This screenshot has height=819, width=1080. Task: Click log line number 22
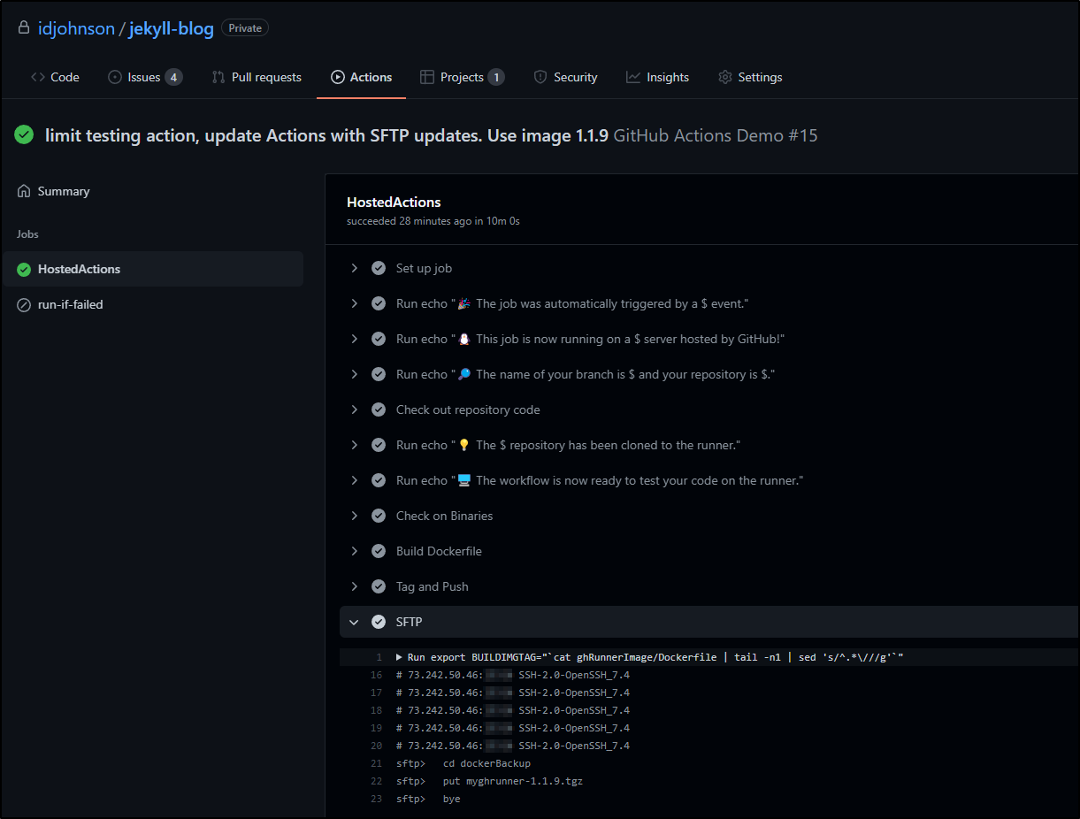377,781
